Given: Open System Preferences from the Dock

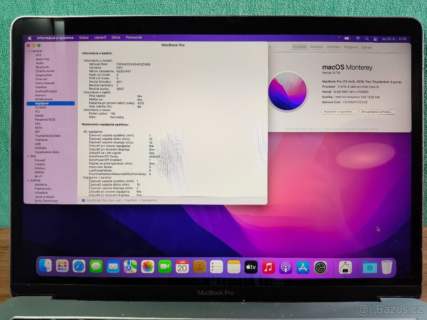Looking at the screenshot, I should tap(320, 267).
